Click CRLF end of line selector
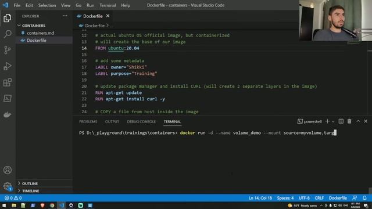The width and height of the screenshot is (372, 209). (319, 198)
